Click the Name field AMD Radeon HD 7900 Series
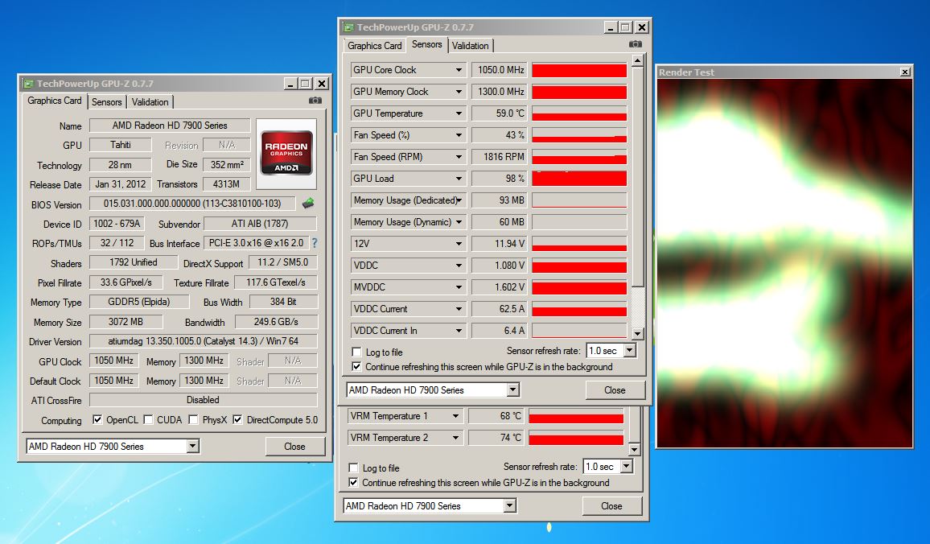Image resolution: width=930 pixels, height=544 pixels. (x=171, y=126)
